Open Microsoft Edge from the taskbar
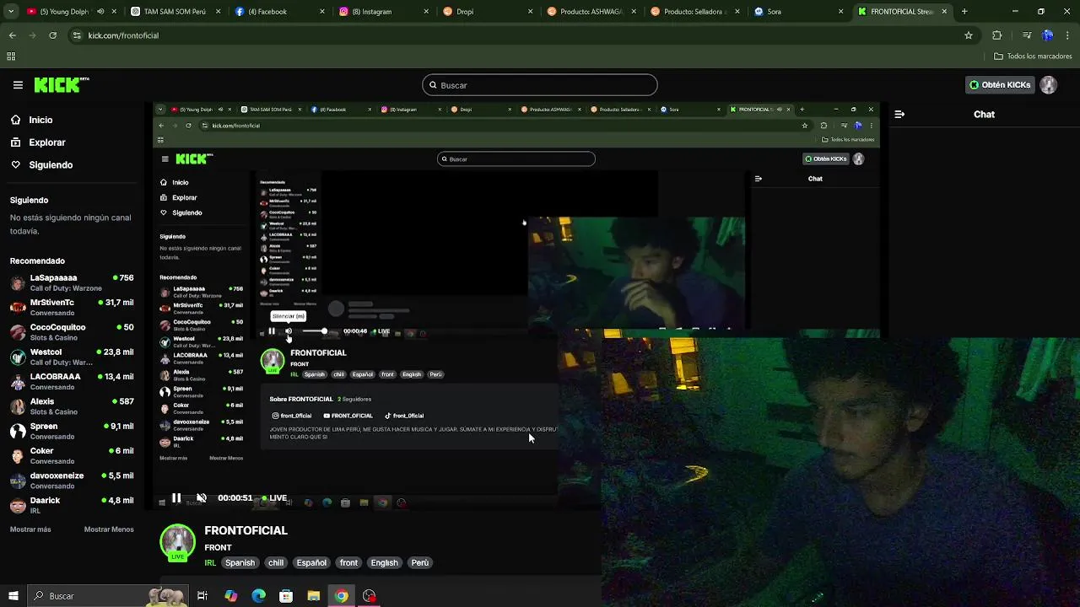Screen dimensions: 1080x607 click(258, 596)
